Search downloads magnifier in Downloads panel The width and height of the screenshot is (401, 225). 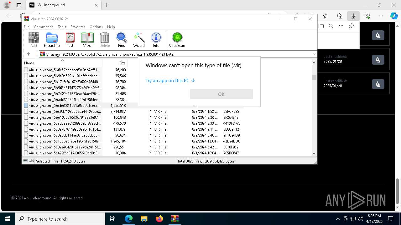click(331, 26)
